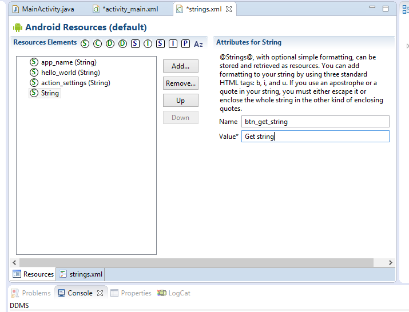Move the selected string with the Up button
The width and height of the screenshot is (409, 312).
[x=180, y=100]
